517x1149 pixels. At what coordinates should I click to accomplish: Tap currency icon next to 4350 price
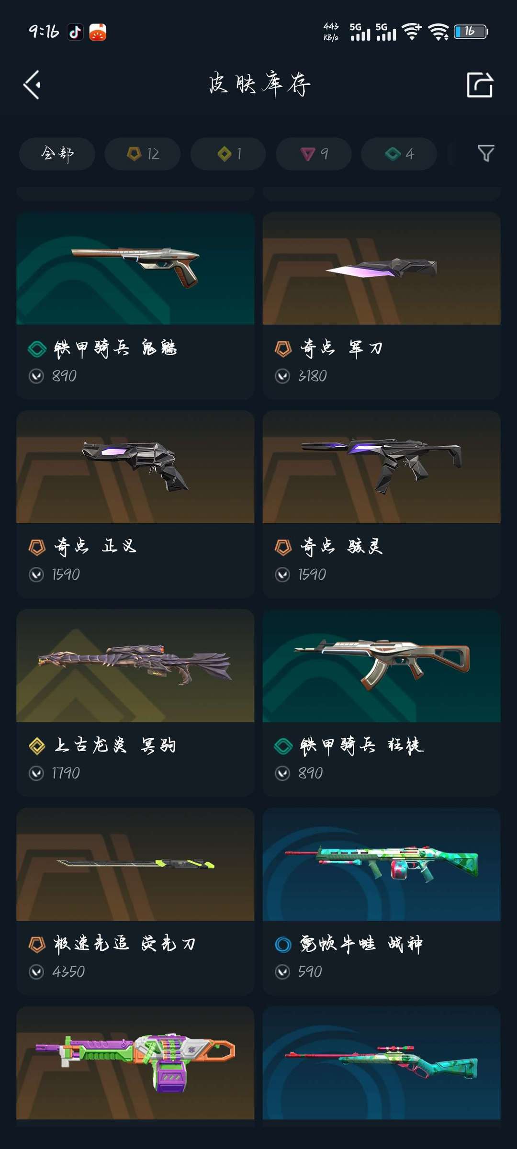click(x=36, y=972)
